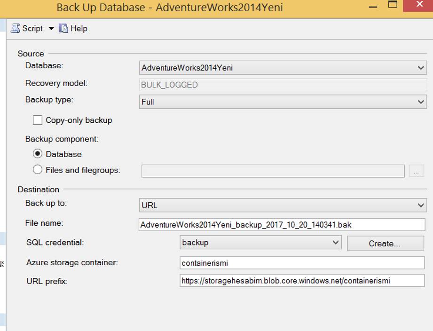433x331 pixels.
Task: Minimize the Back Up Database window
Action: click(x=373, y=6)
